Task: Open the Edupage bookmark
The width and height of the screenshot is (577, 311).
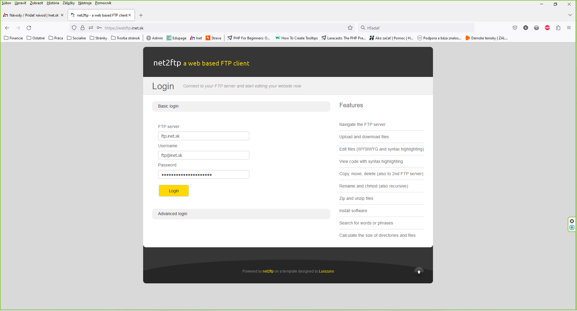Action: click(x=177, y=38)
